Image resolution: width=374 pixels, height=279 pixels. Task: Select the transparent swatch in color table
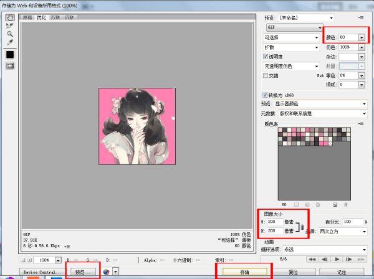pyautogui.click(x=330, y=143)
